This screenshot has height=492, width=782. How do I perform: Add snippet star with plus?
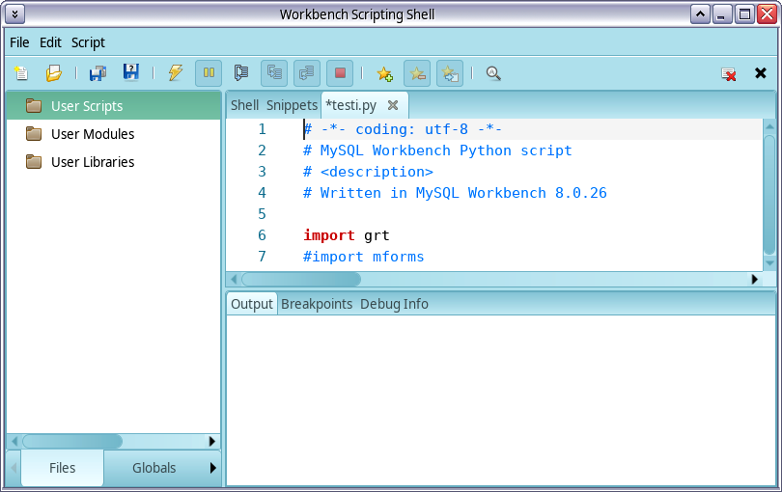coord(384,73)
